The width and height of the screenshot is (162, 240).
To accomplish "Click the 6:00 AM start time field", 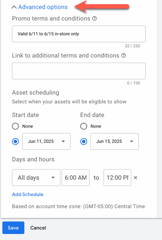I will click(76, 178).
